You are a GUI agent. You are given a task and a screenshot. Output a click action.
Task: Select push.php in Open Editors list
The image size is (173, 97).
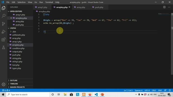coord(20,25)
